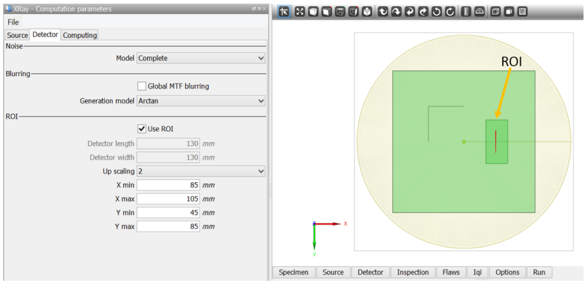Viewport: 588px width, 284px height.
Task: Click the Run button
Action: [x=539, y=272]
